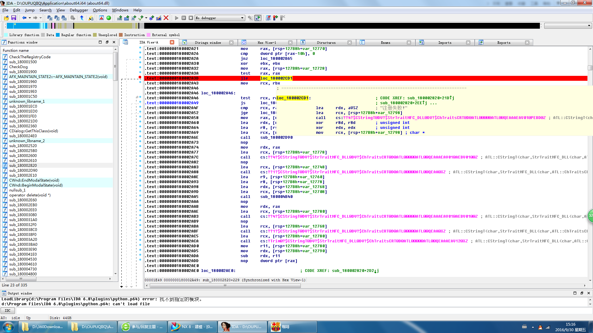Switch to the Structures tab

click(x=326, y=43)
